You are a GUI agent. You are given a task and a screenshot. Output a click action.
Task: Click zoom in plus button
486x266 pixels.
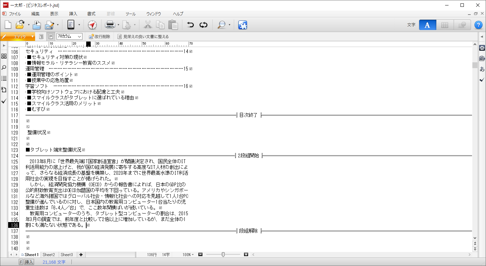click(x=246, y=254)
